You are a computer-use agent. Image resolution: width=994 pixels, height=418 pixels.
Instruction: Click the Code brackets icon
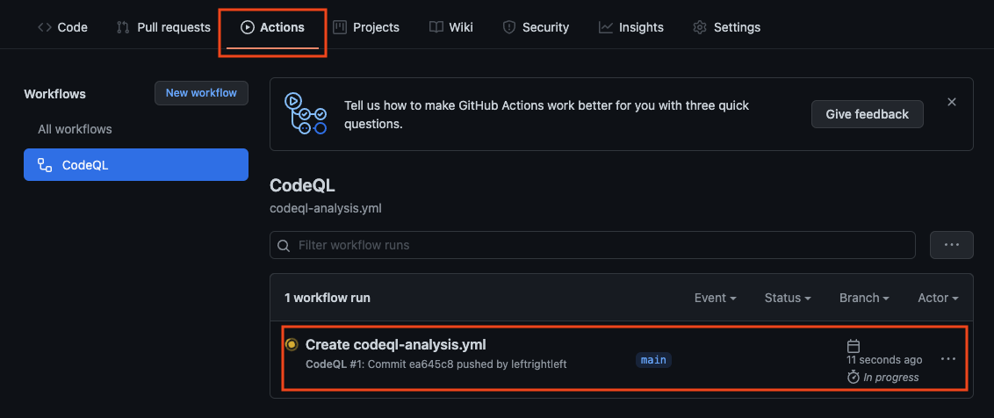coord(45,27)
